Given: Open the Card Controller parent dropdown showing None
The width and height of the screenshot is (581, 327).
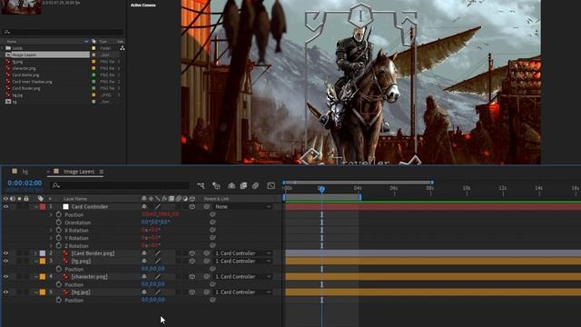Looking at the screenshot, I should [x=243, y=206].
